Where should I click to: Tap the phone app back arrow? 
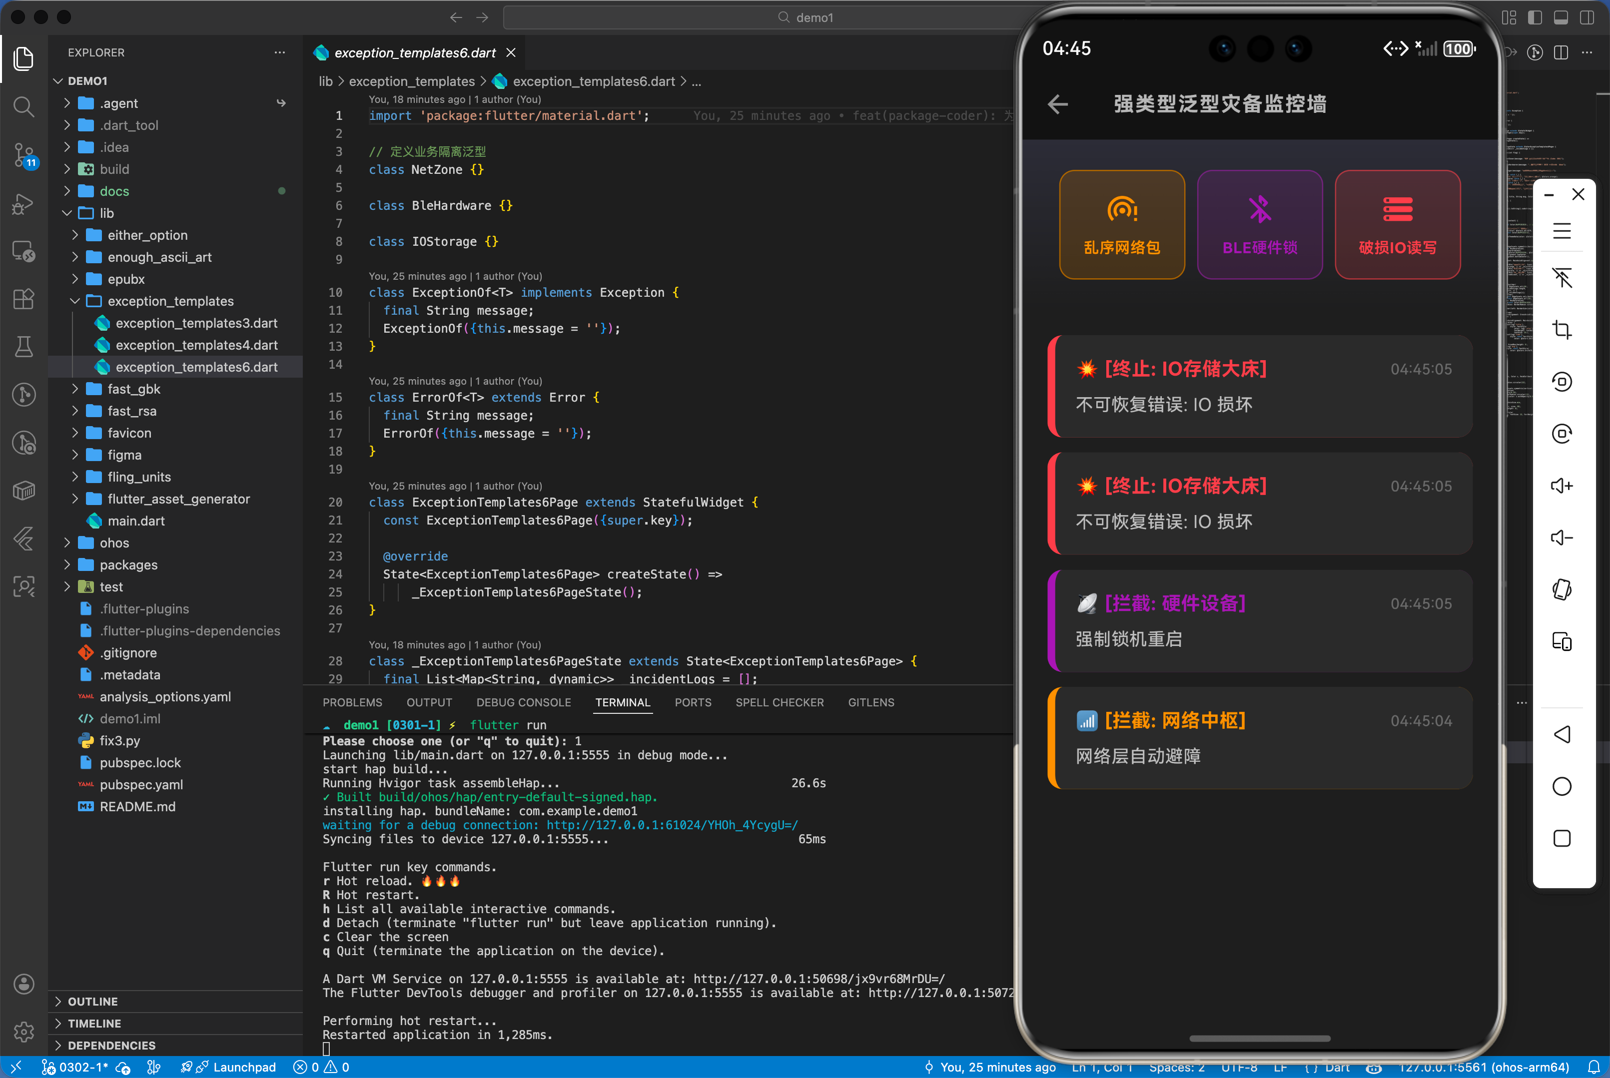coord(1058,104)
